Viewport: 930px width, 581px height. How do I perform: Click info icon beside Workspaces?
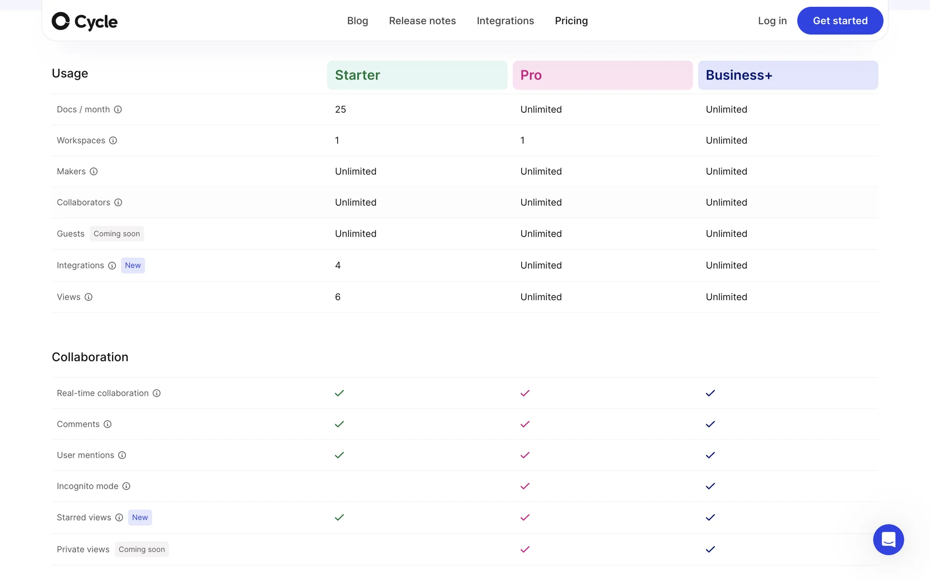(113, 140)
